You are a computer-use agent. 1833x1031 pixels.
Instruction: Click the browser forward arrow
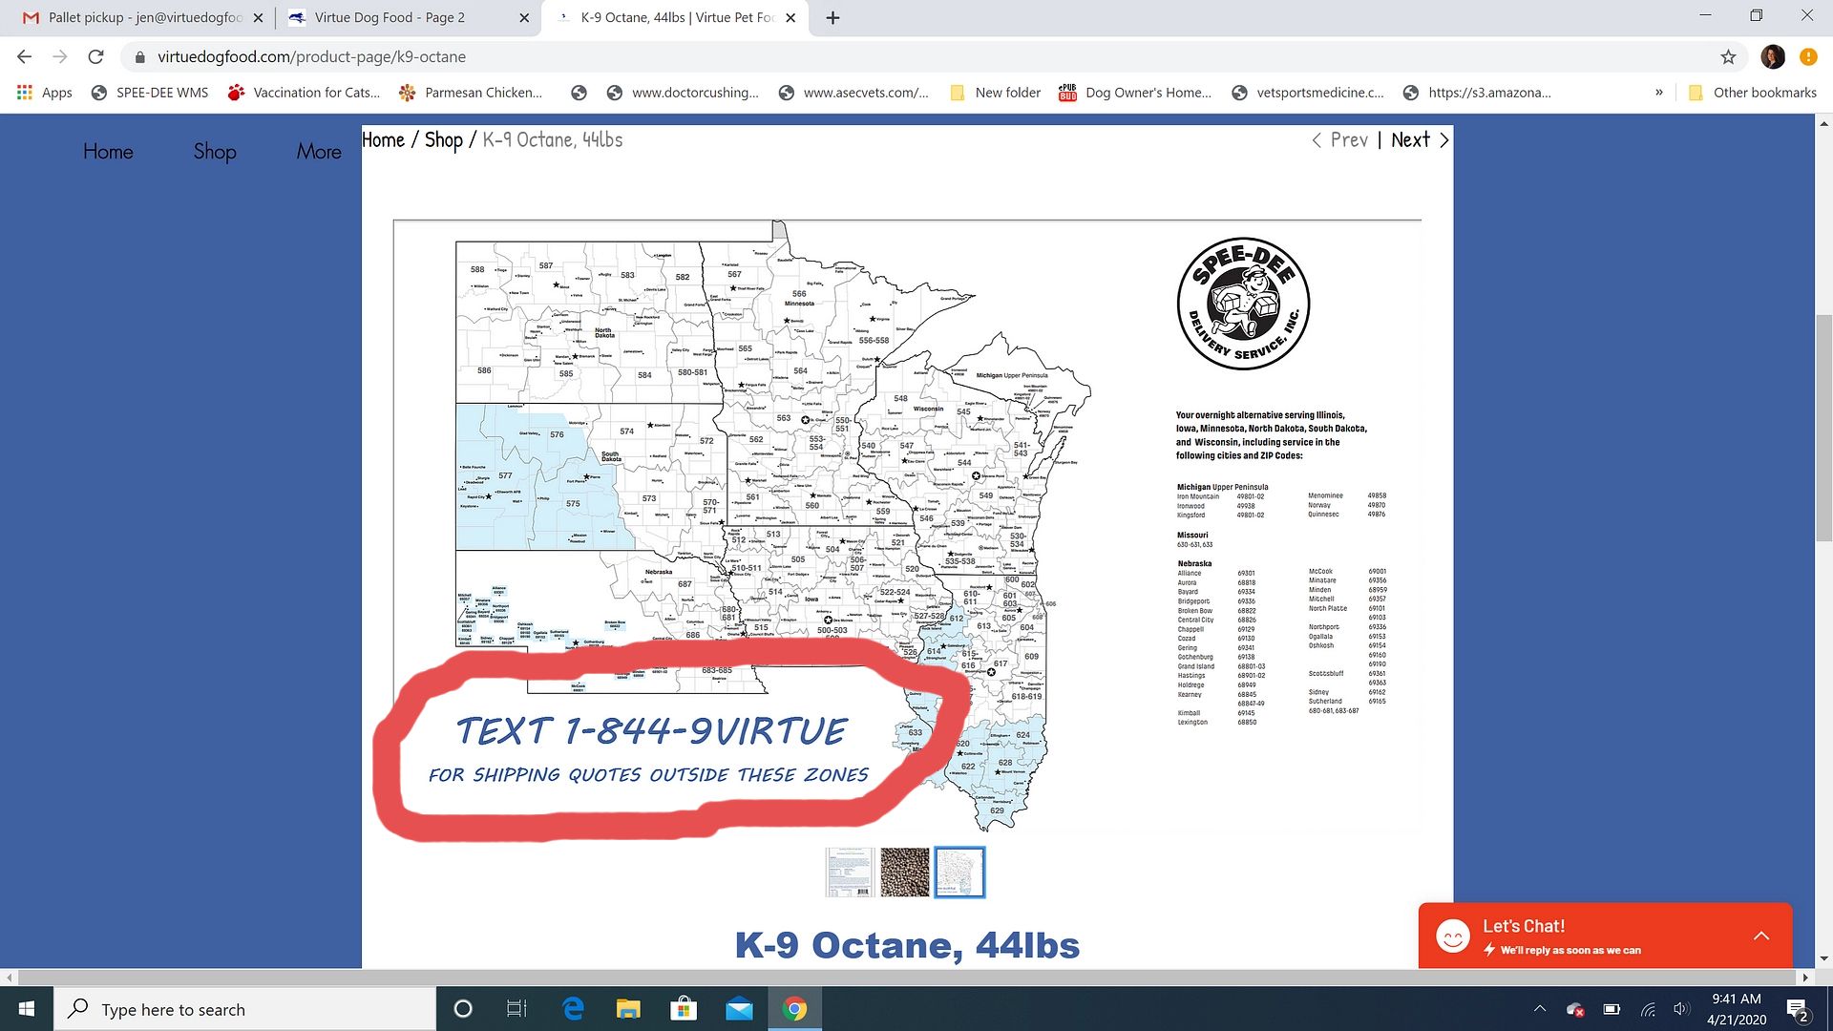[59, 57]
